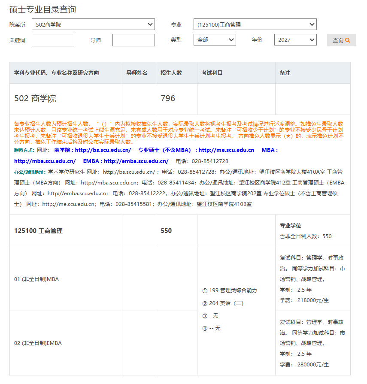Click the 含非全日制人数：550 note
The height and width of the screenshot is (384, 367).
point(306,236)
